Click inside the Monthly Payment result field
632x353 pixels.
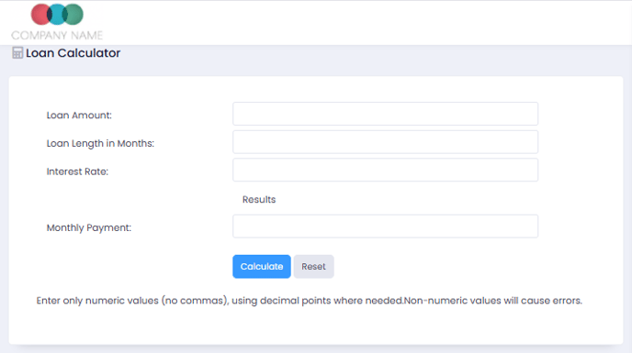pos(385,226)
